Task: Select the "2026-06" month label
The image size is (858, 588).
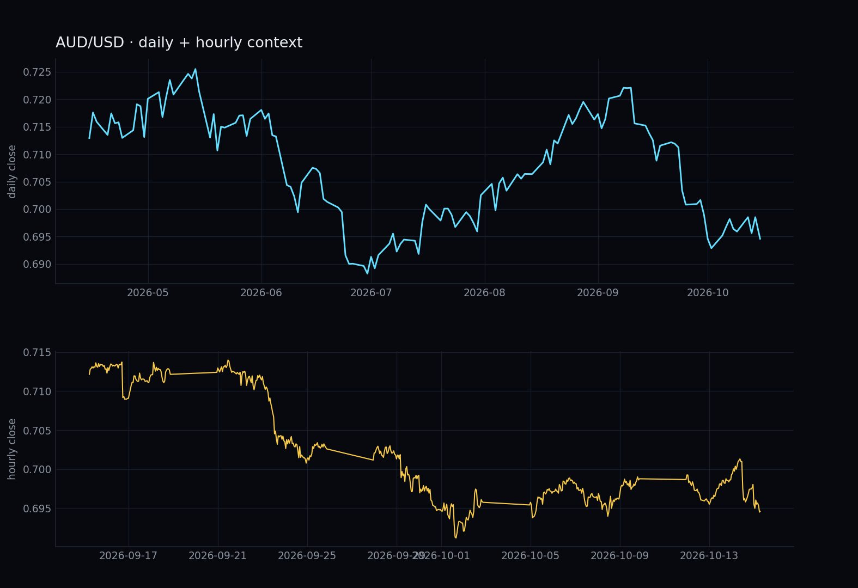Action: [261, 293]
